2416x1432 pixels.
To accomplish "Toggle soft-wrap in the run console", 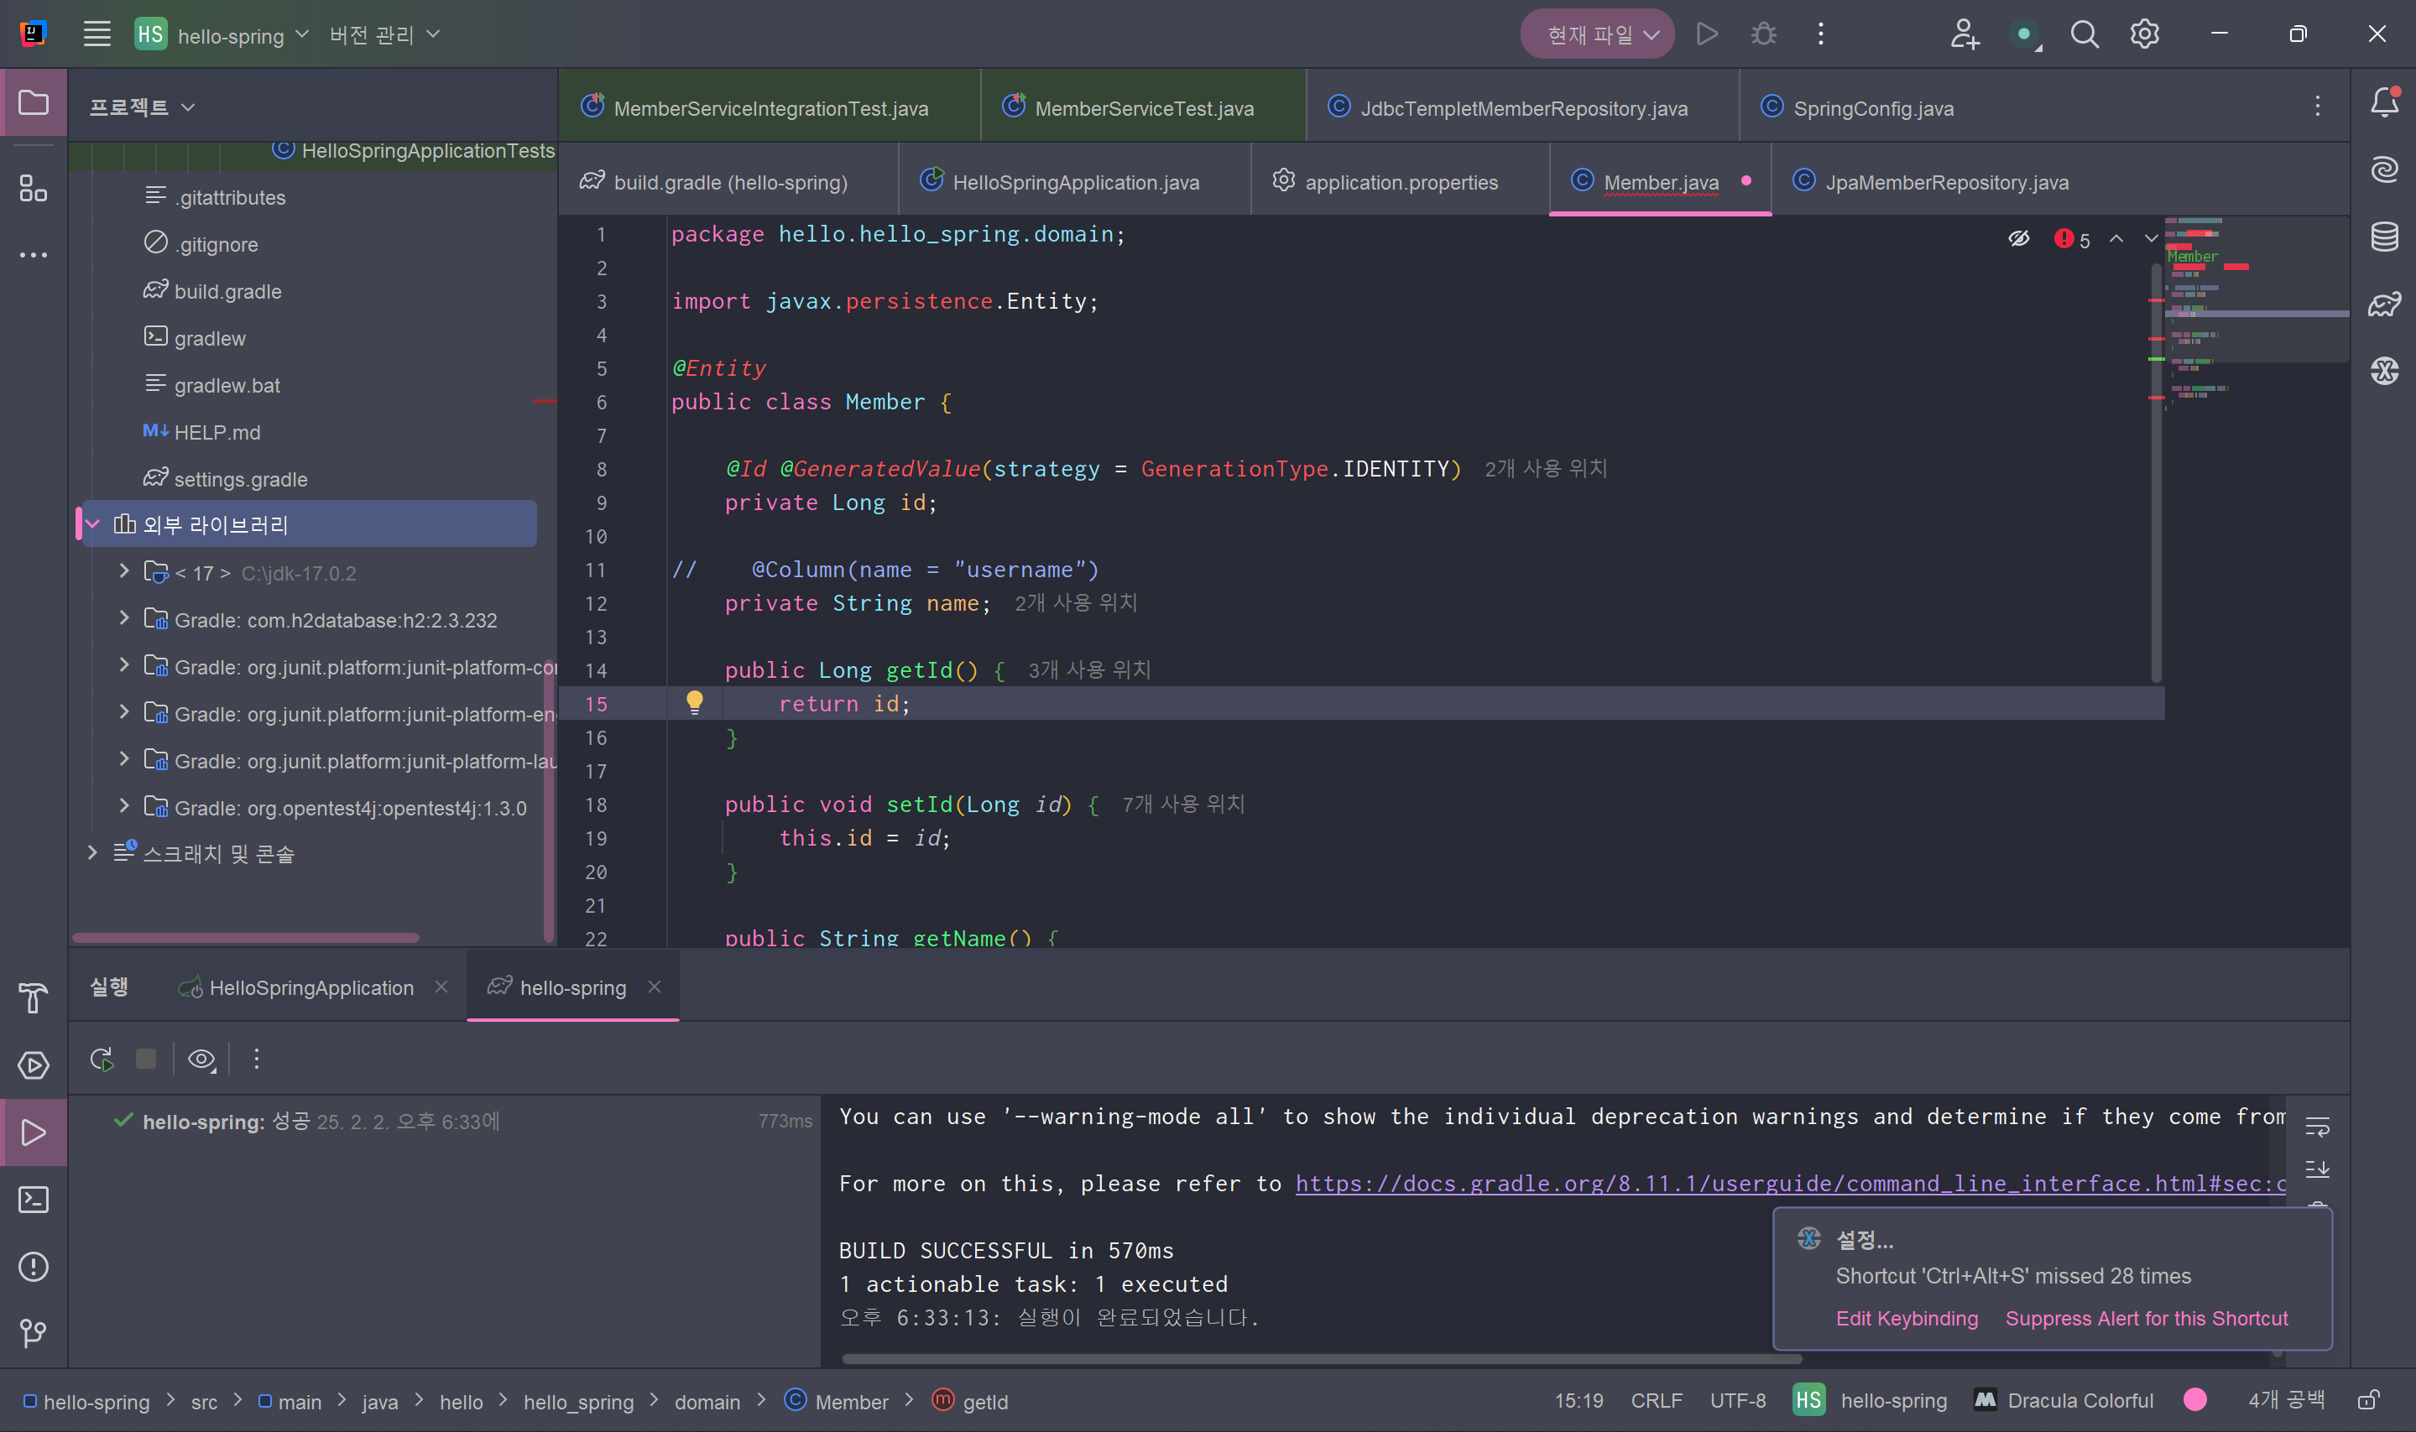I will 2317,1126.
